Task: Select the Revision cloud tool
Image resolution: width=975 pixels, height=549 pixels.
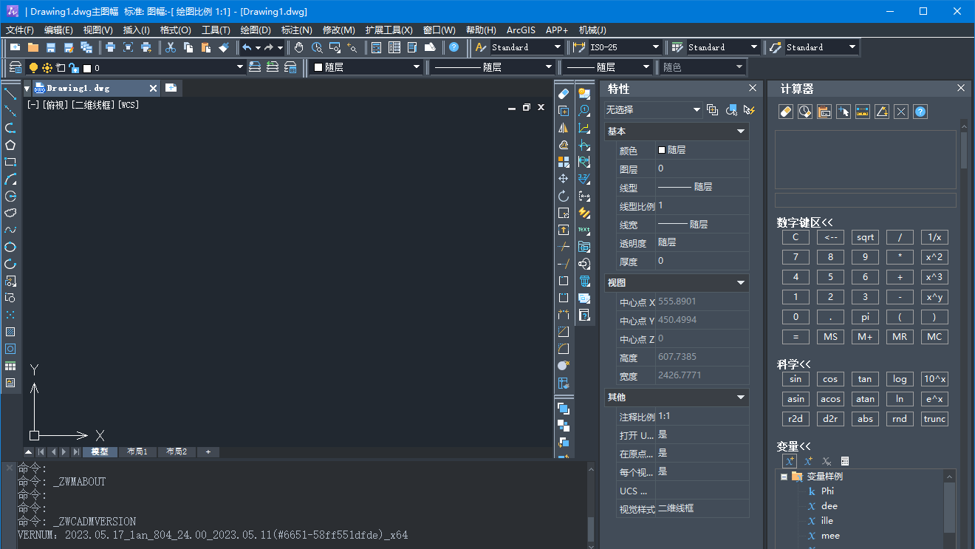Action: (10, 213)
